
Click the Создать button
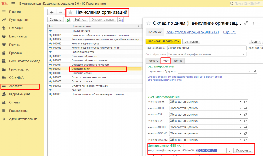click(55, 20)
